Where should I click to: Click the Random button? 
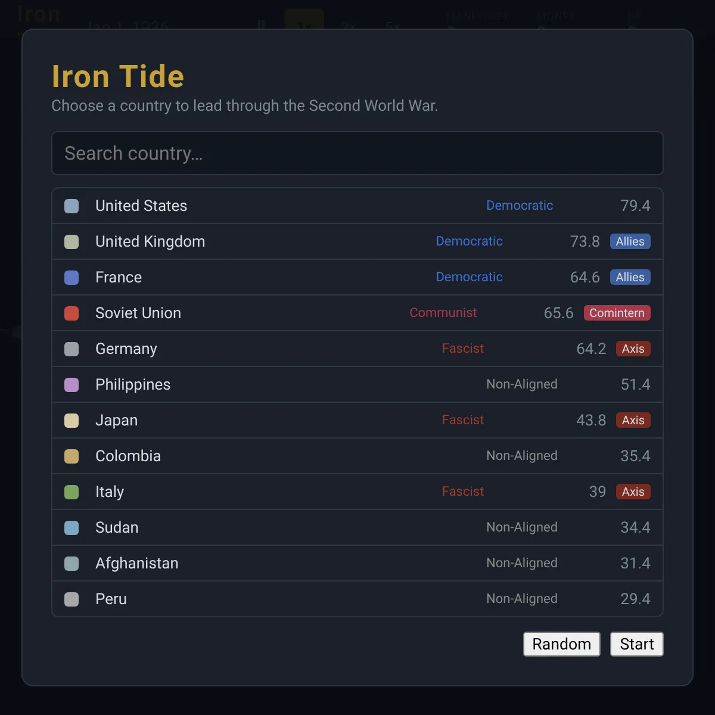(562, 644)
